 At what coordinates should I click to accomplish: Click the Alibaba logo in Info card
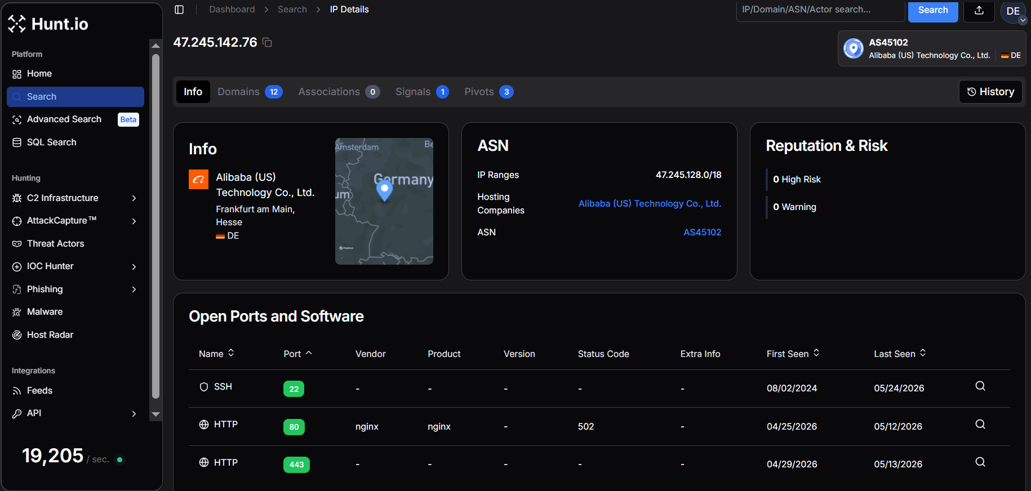[x=198, y=180]
